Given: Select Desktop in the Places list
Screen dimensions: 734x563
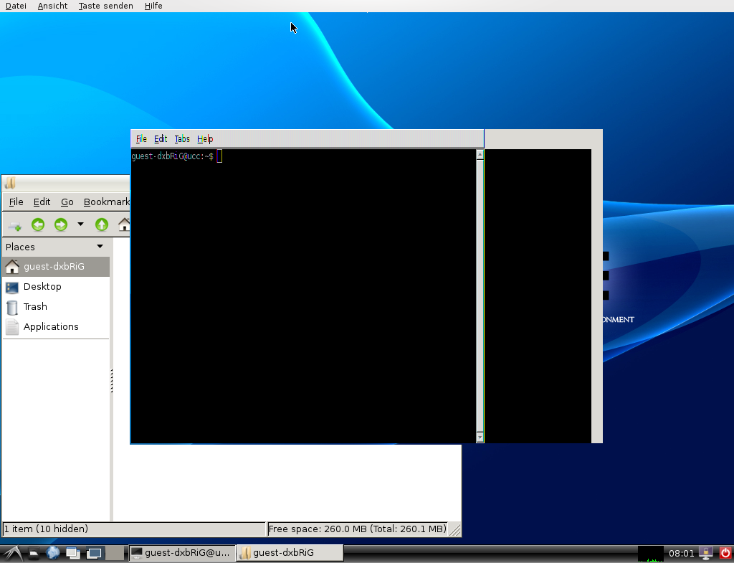Looking at the screenshot, I should pos(42,287).
